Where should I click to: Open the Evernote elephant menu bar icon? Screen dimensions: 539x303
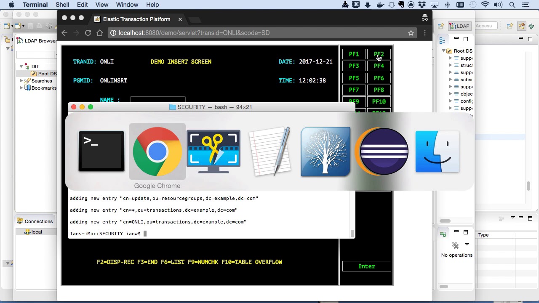pyautogui.click(x=401, y=5)
